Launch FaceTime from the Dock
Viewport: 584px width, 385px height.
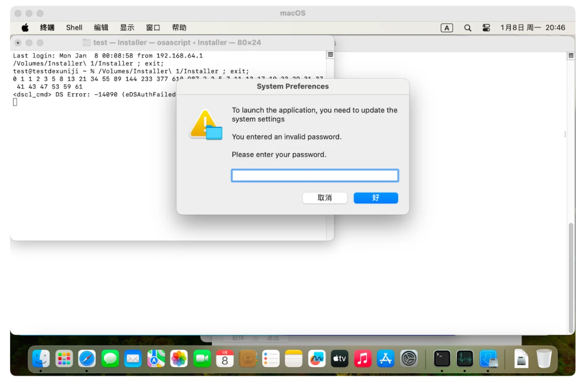(x=202, y=359)
